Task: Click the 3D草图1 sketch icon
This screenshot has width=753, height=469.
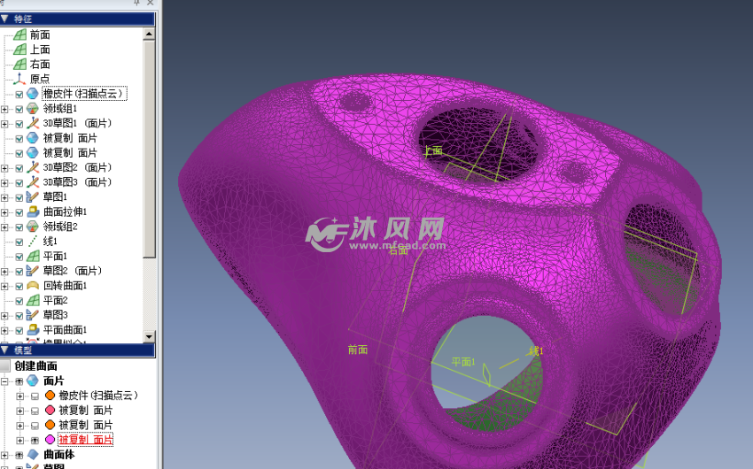Action: [33, 123]
